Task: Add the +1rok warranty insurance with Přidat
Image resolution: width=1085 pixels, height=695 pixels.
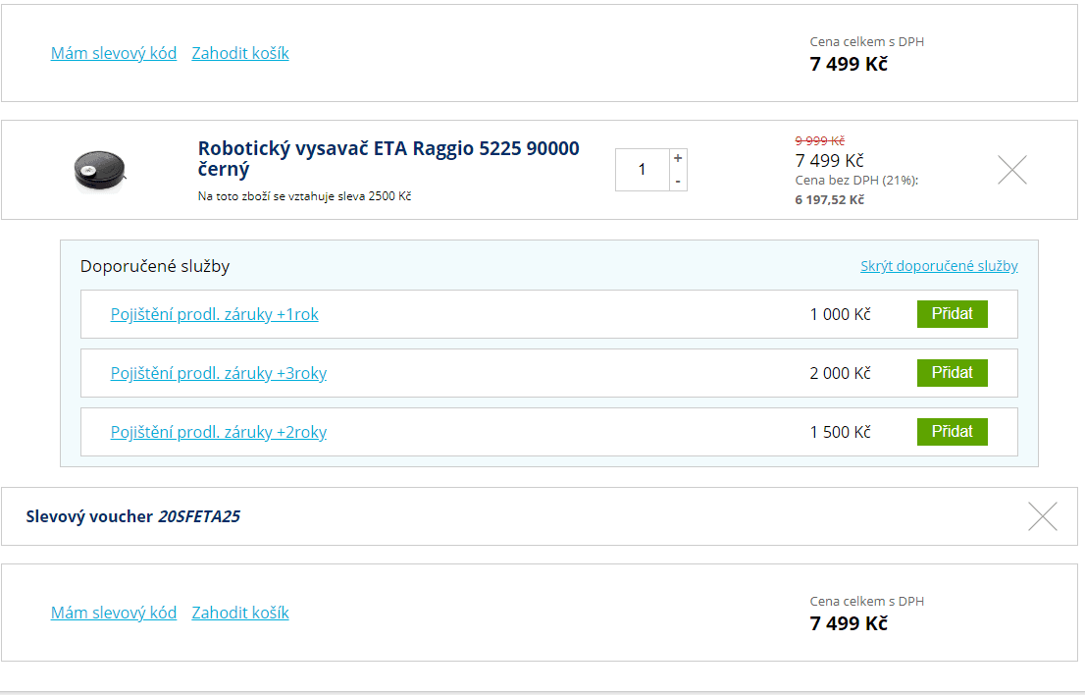Action: click(953, 314)
